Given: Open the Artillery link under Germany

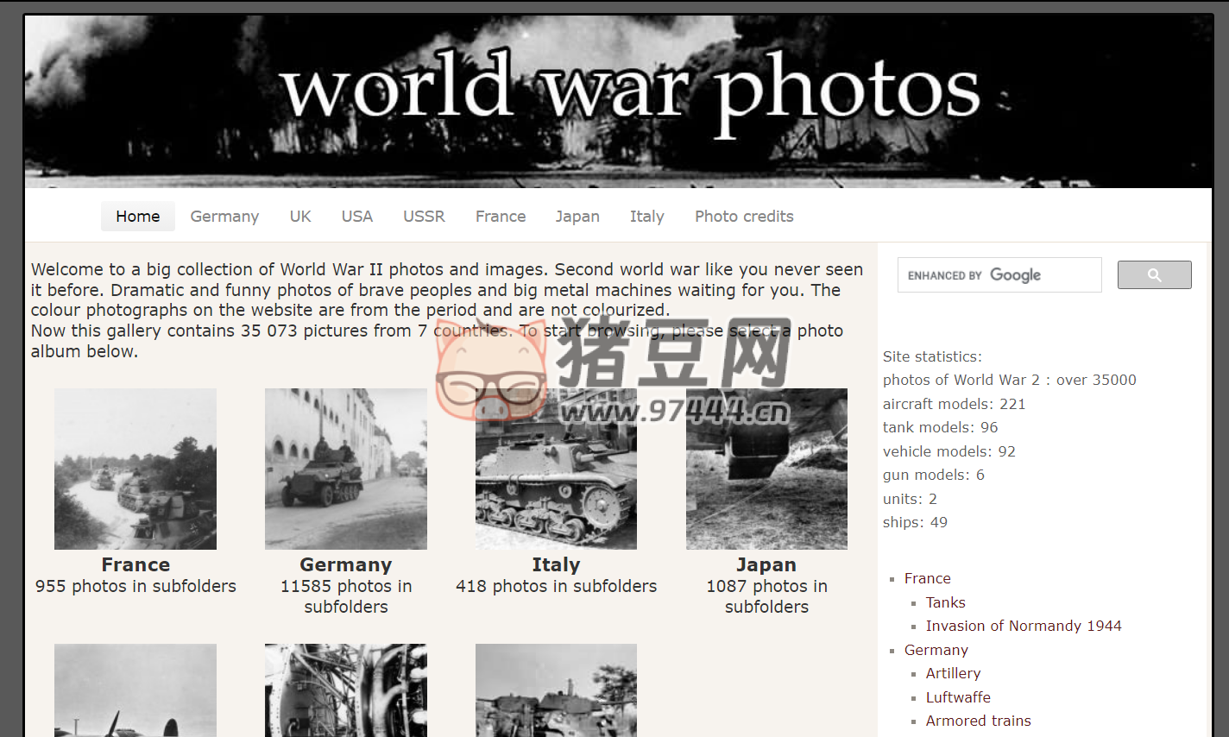Looking at the screenshot, I should click(x=953, y=673).
